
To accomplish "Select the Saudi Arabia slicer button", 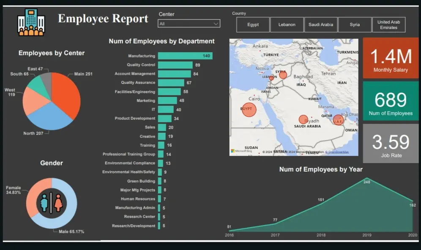I will click(x=320, y=24).
